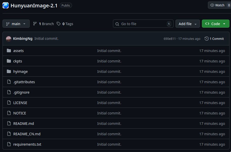Click the requirements.txt file icon
This screenshot has height=152, width=231.
point(9,144)
